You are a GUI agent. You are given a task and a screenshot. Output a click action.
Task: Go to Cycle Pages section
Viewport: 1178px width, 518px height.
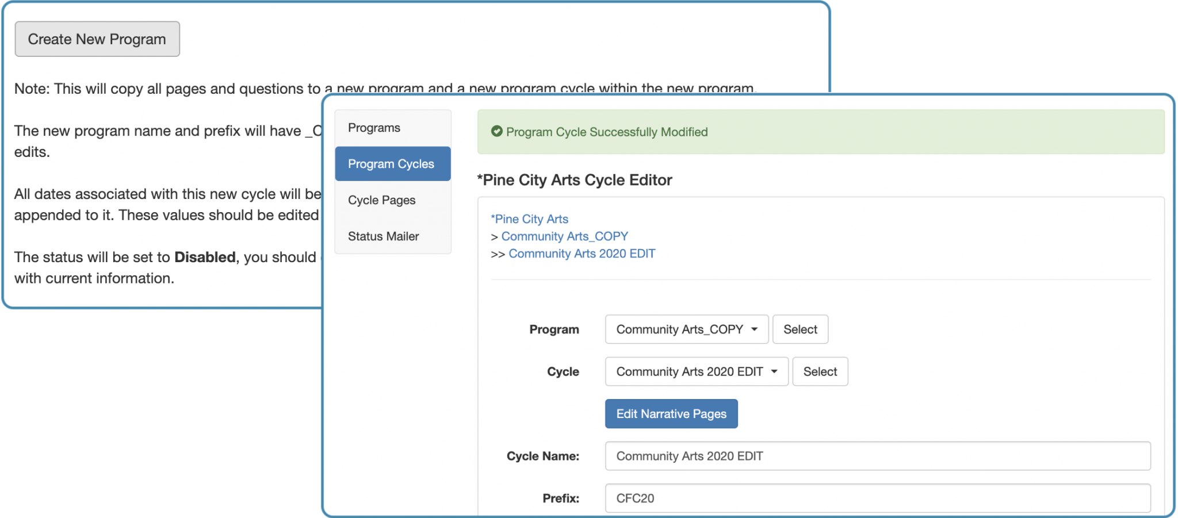[381, 200]
